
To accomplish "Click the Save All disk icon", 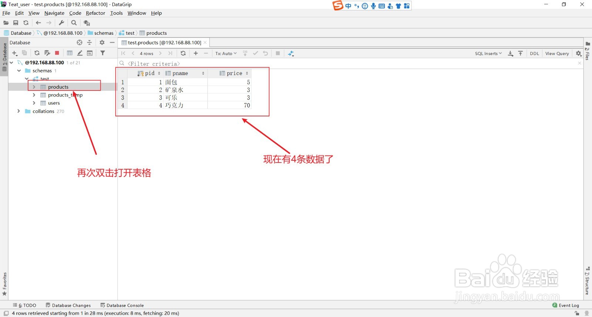I will point(16,23).
